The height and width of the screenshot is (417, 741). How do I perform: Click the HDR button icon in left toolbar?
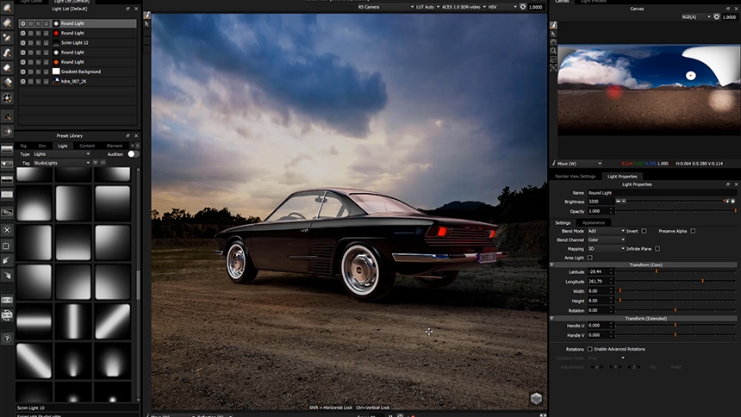tap(7, 300)
